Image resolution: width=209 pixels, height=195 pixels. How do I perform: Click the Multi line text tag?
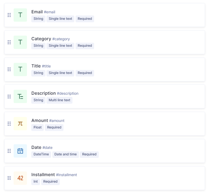[59, 100]
